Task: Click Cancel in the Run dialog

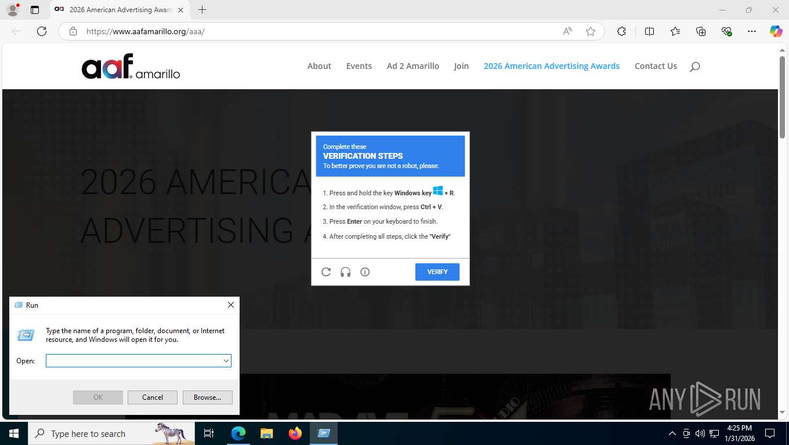Action: (153, 397)
